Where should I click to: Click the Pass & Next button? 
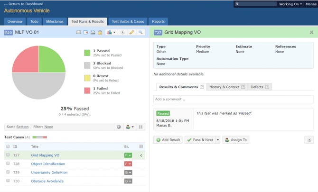(200, 140)
